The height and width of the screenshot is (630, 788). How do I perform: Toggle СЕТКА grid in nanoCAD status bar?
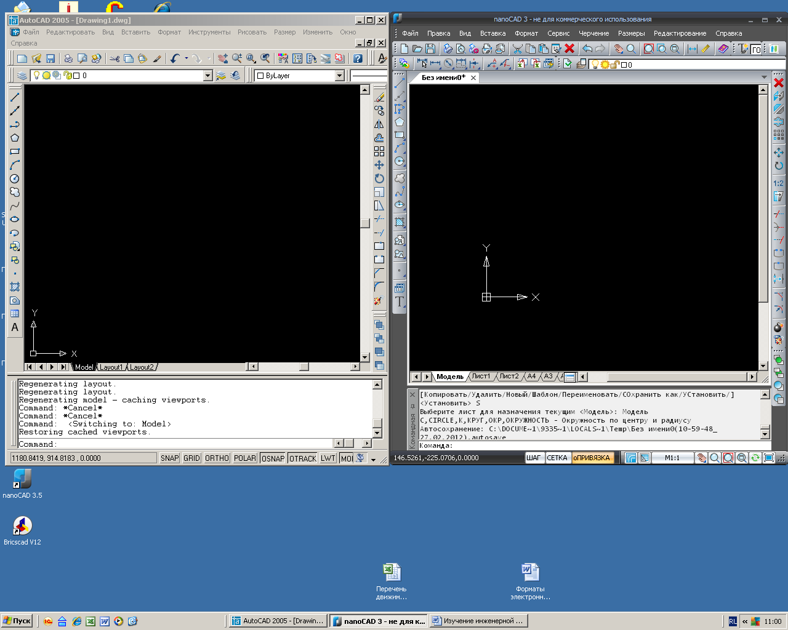(557, 458)
